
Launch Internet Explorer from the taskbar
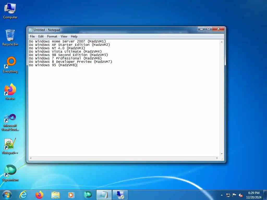(23, 195)
